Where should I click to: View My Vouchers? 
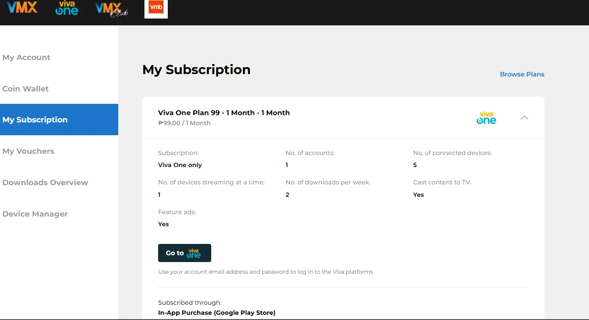(x=29, y=151)
